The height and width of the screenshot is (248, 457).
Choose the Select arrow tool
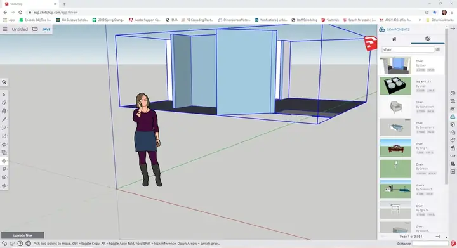4,95
